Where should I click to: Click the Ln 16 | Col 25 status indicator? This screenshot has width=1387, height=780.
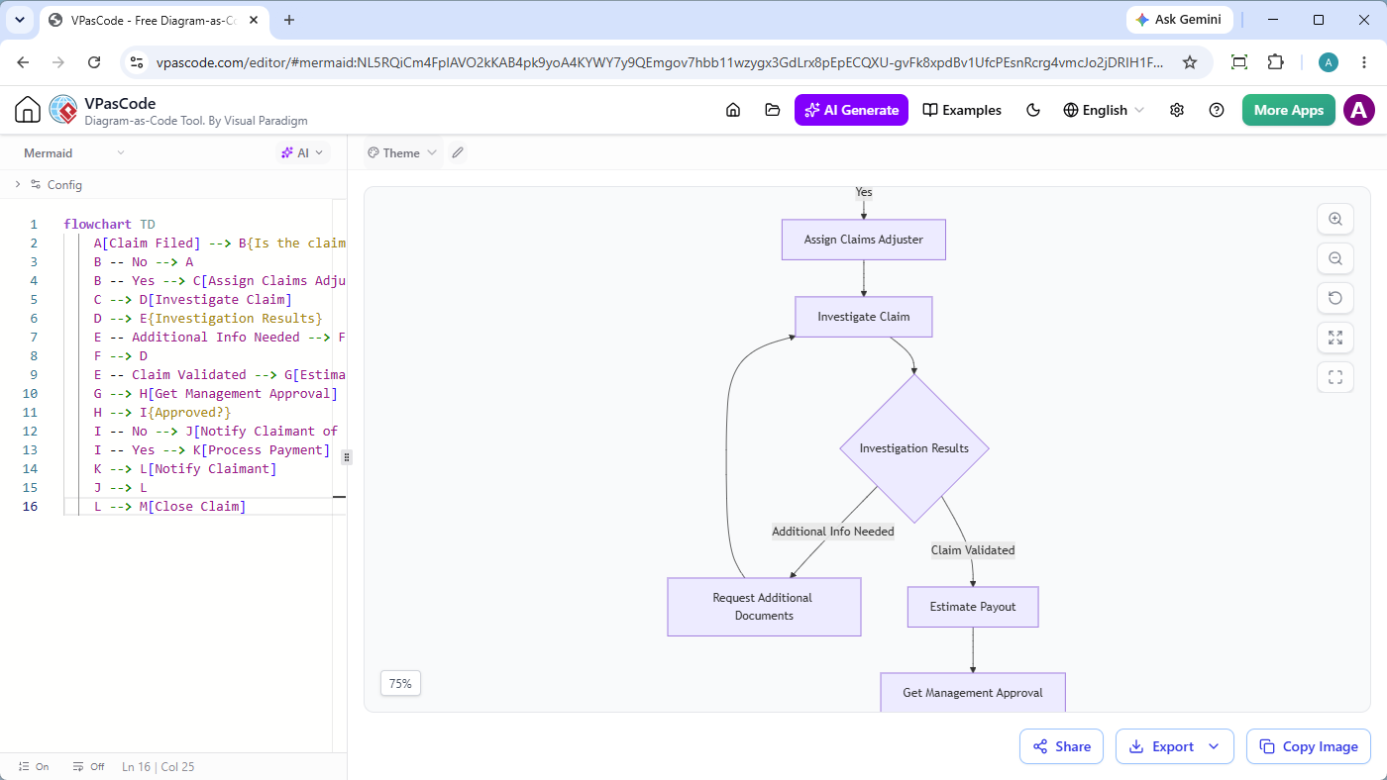tap(159, 766)
